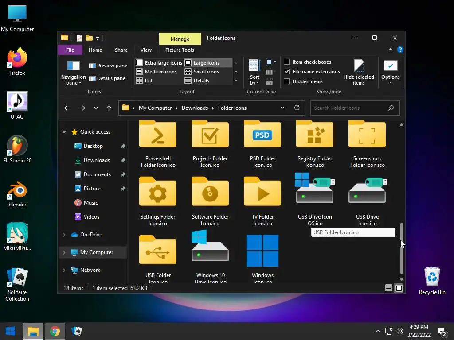Click the Manage contextual tab

(180, 39)
